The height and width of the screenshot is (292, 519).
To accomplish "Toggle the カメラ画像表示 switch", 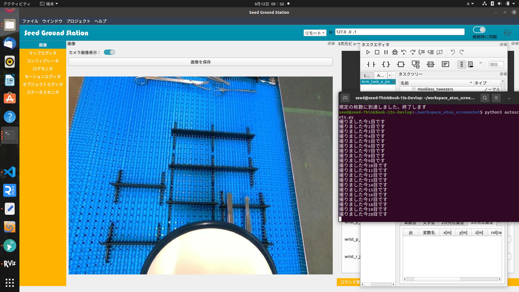I will (x=109, y=52).
